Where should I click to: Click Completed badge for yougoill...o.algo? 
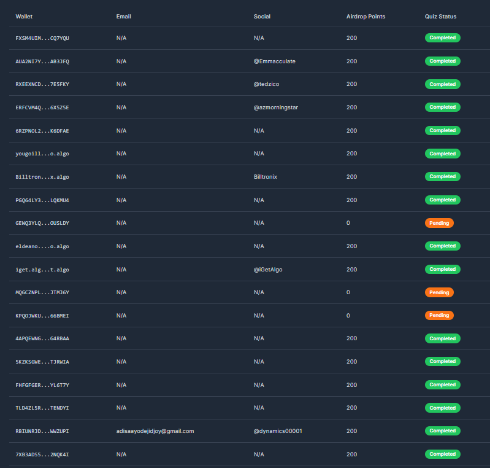click(443, 154)
